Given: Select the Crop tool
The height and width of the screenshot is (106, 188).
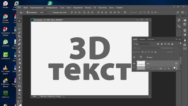Looking at the screenshot, I should [x=19, y=36].
